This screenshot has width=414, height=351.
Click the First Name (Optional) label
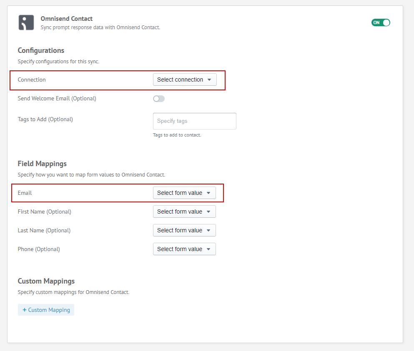(44, 212)
